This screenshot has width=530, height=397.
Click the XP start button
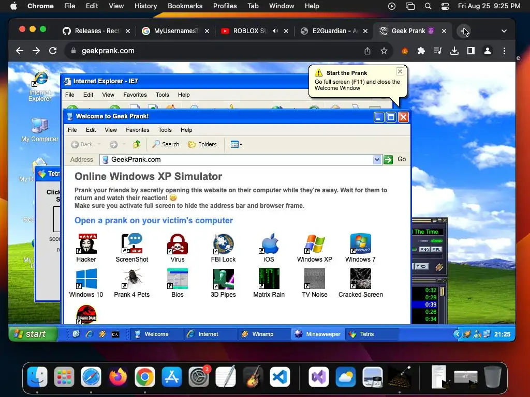tap(33, 334)
